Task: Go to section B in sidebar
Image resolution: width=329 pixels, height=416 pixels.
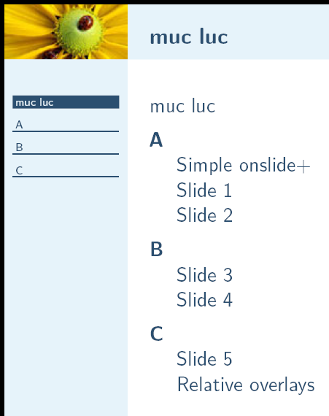Action: coord(19,147)
